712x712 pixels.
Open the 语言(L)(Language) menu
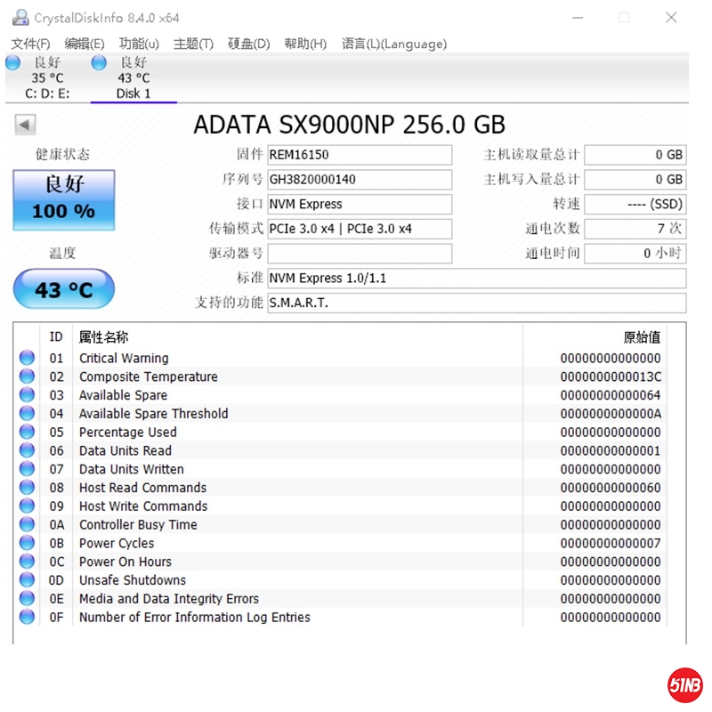click(x=393, y=44)
